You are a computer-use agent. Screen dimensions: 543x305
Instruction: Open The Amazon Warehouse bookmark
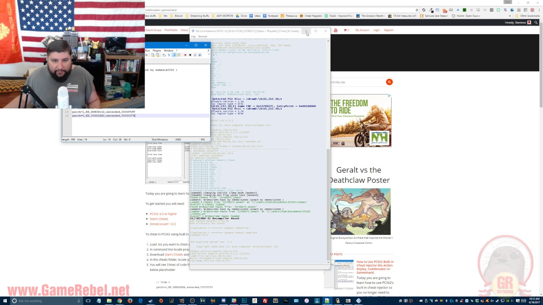[369, 16]
